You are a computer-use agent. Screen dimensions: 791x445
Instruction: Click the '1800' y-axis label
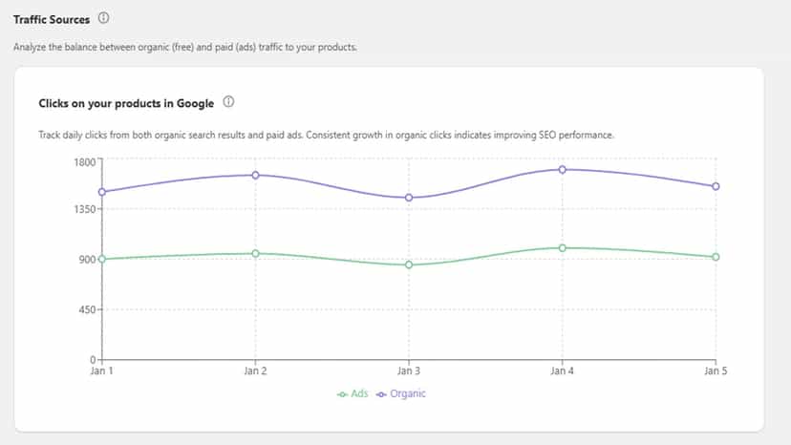(84, 162)
